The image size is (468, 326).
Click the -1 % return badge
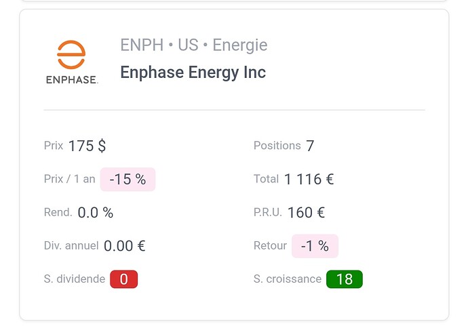(x=315, y=246)
